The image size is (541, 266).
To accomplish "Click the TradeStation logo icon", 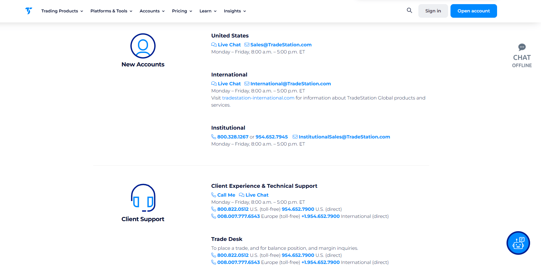I will [x=29, y=11].
